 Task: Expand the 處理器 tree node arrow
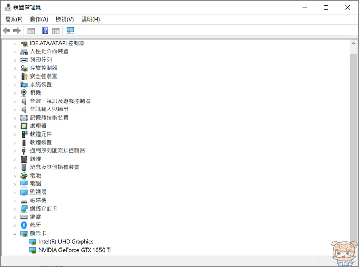click(15, 126)
